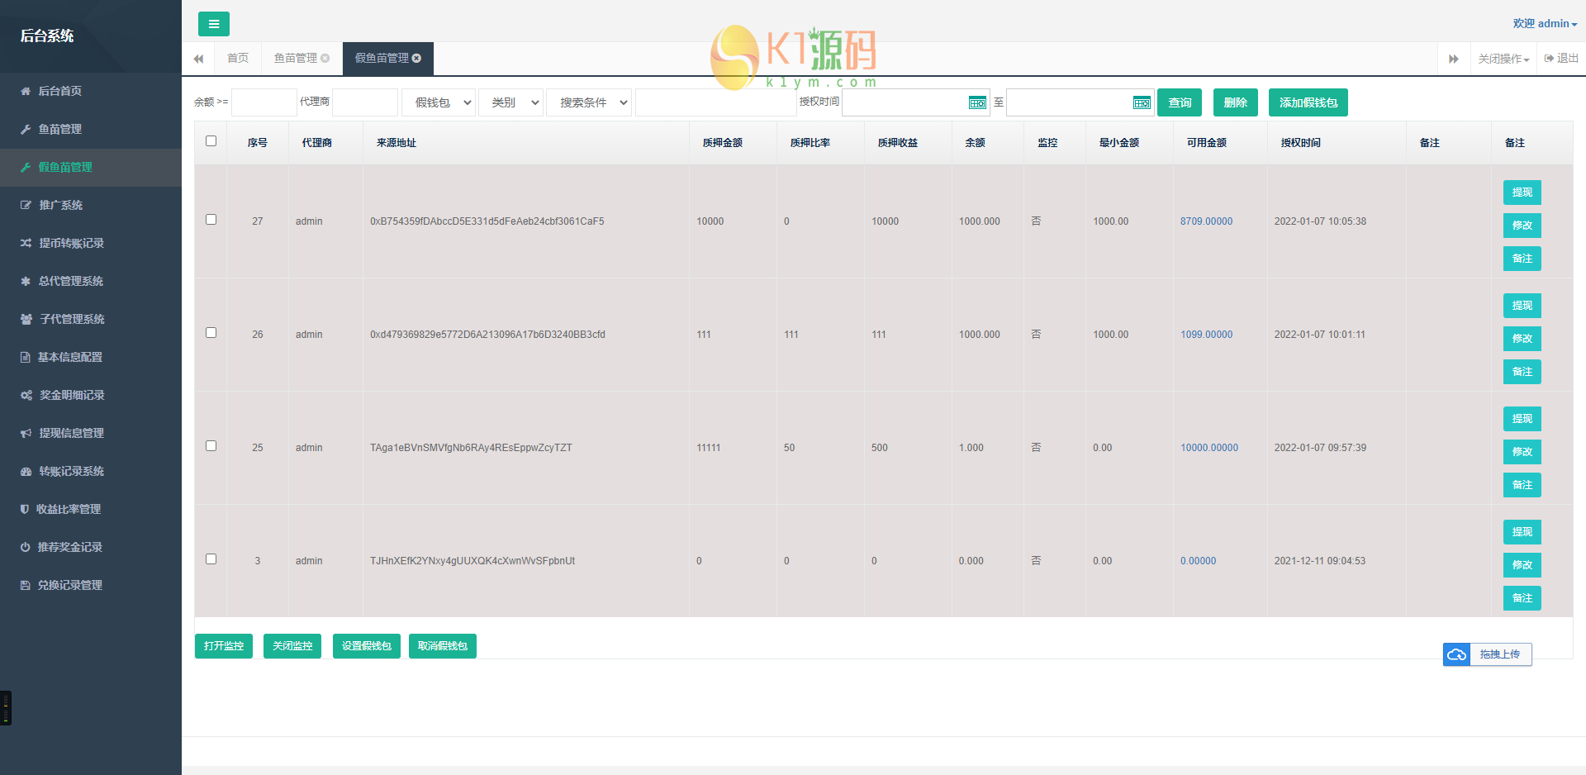
Task: Select the 假鱼苗管理 tab
Action: (382, 58)
